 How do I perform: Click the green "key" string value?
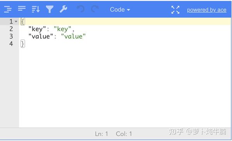[x=62, y=29]
